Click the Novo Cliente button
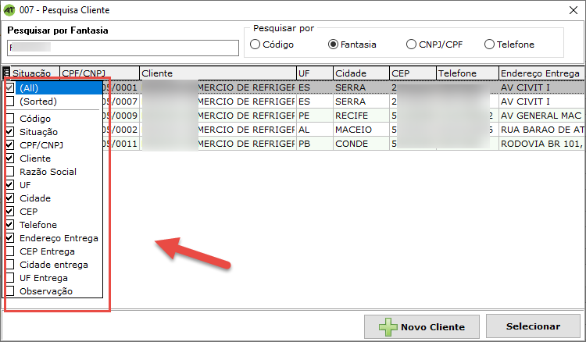The width and height of the screenshot is (586, 342). [x=423, y=327]
